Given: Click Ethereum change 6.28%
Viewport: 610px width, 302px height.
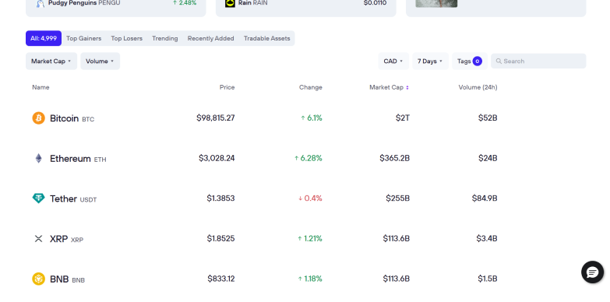Looking at the screenshot, I should [308, 158].
